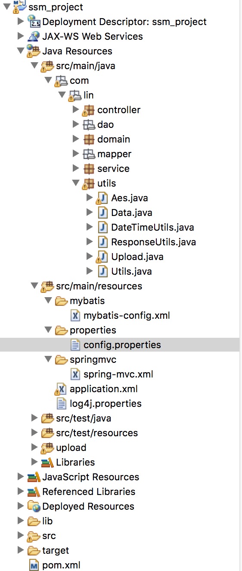Click the Deployment Descriptor icon

(x=34, y=22)
